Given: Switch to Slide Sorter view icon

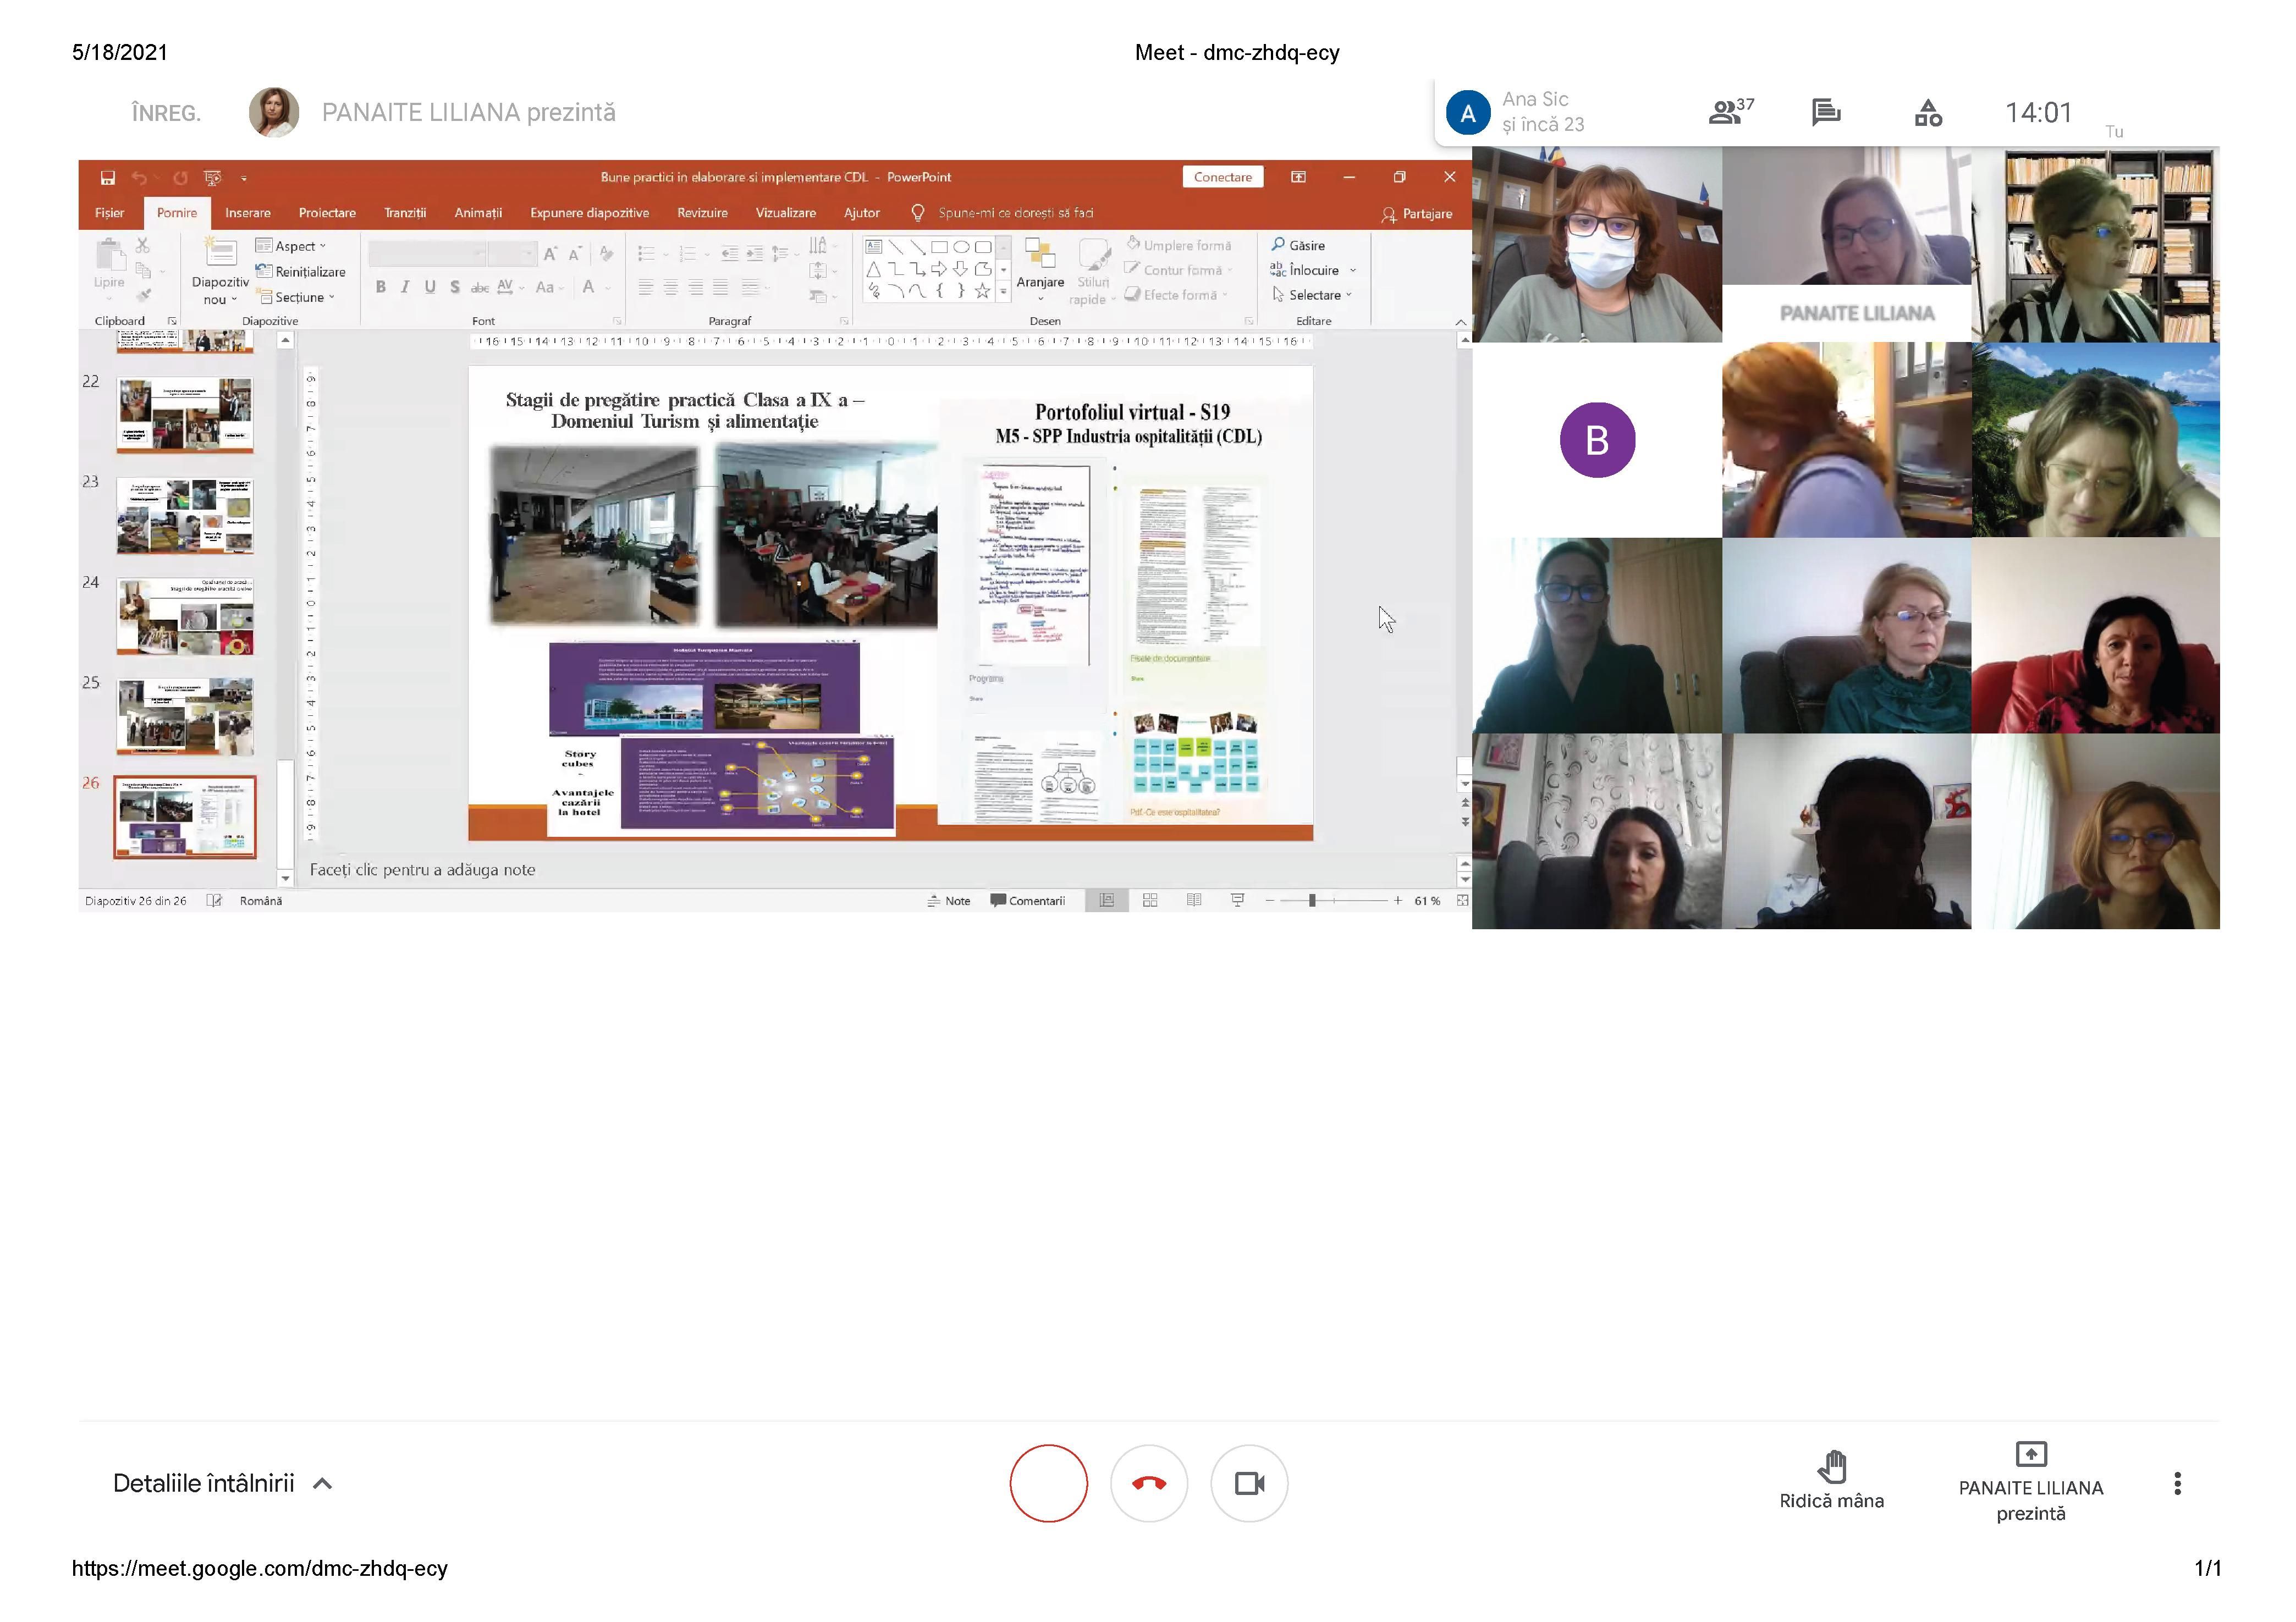Looking at the screenshot, I should coord(1150,900).
